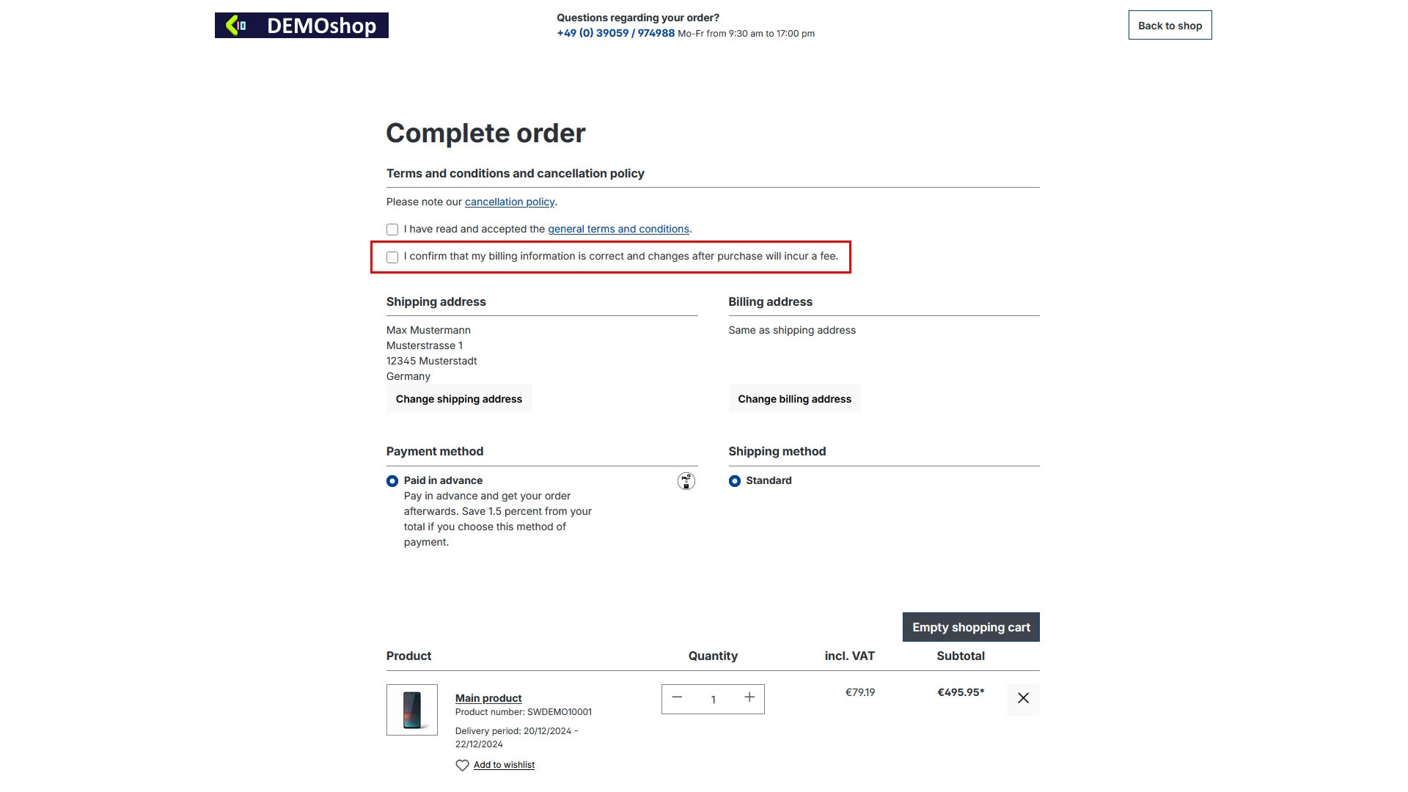Image resolution: width=1408 pixels, height=792 pixels.
Task: Select the Standard shipping method radio button
Action: point(734,480)
